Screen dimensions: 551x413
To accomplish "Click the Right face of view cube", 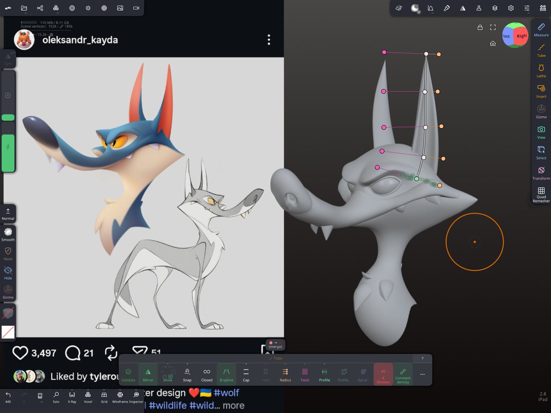I will point(521,36).
